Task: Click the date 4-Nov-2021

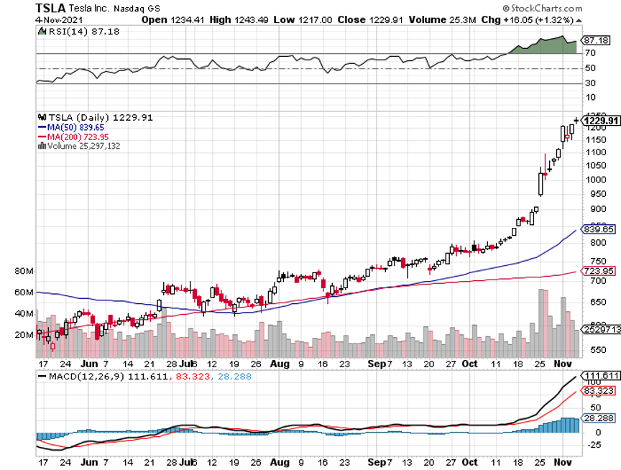Action: coord(59,20)
